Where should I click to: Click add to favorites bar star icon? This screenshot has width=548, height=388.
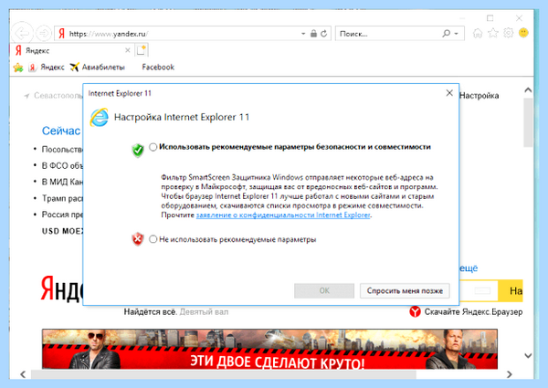pyautogui.click(x=18, y=67)
